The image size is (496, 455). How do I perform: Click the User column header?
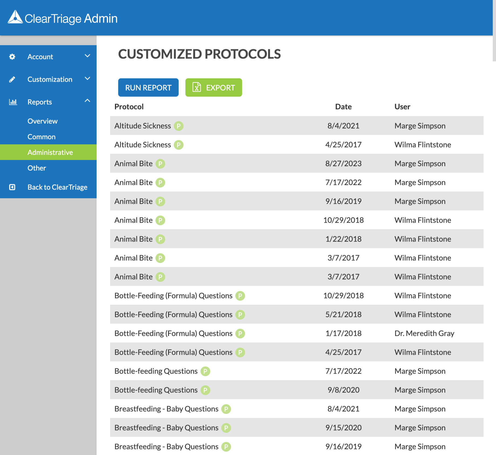[x=402, y=107]
